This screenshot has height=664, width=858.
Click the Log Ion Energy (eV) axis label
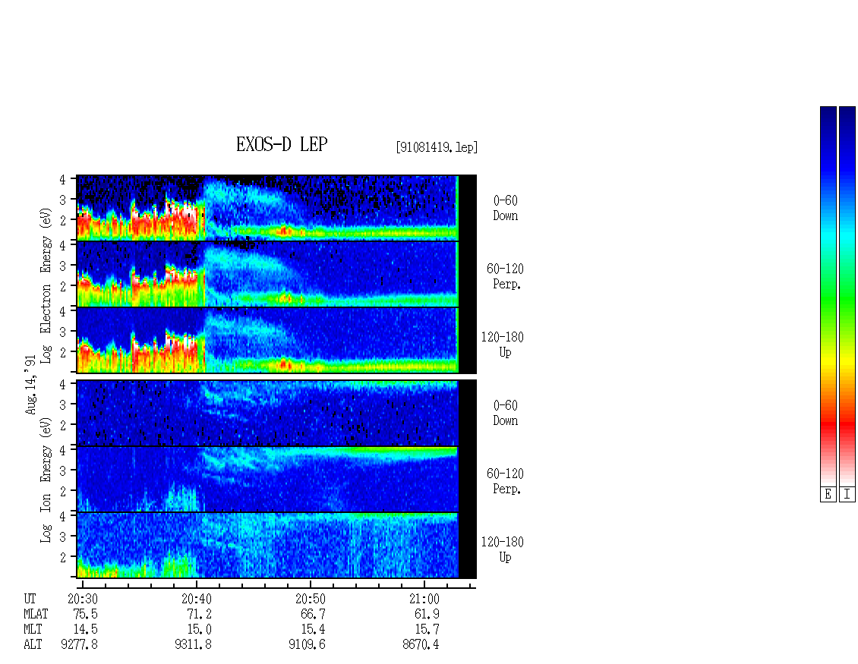(46, 480)
